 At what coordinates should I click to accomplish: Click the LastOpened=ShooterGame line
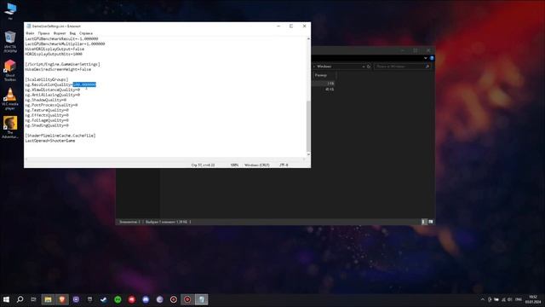click(50, 141)
